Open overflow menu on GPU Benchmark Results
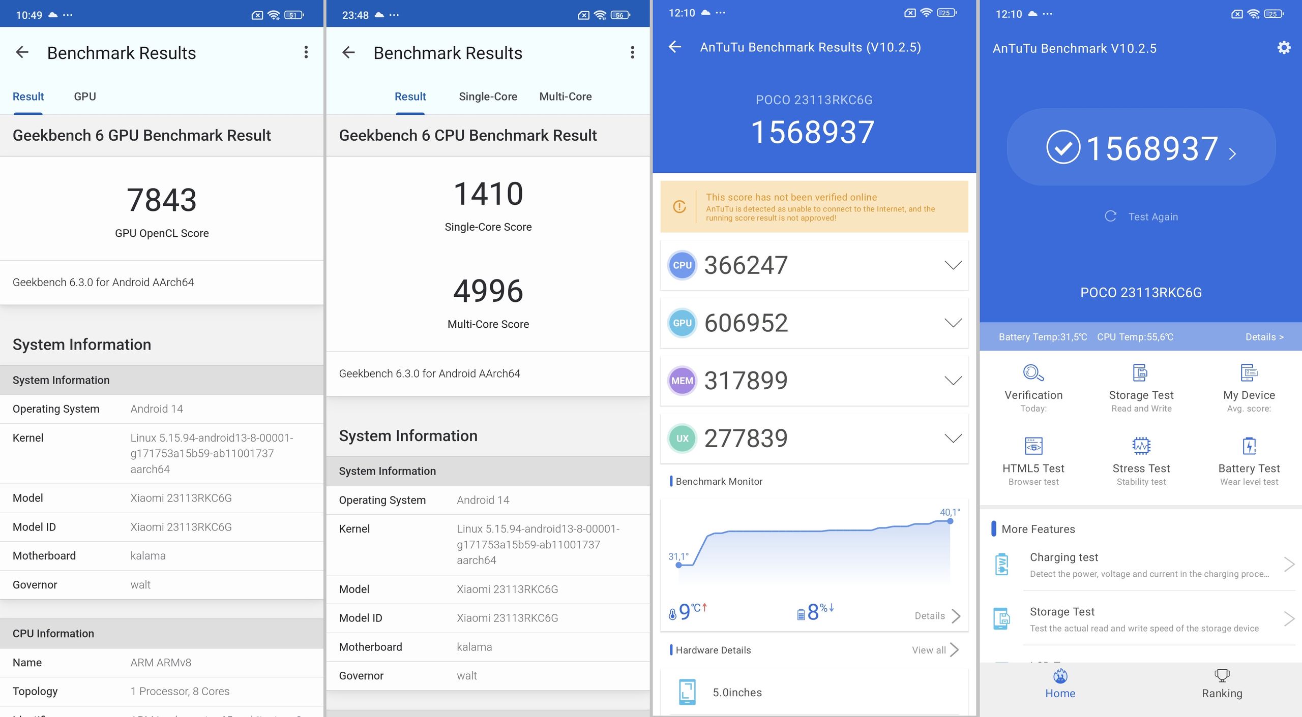 click(x=306, y=52)
